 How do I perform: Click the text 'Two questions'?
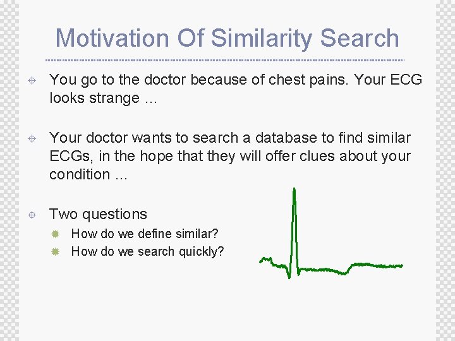click(98, 215)
